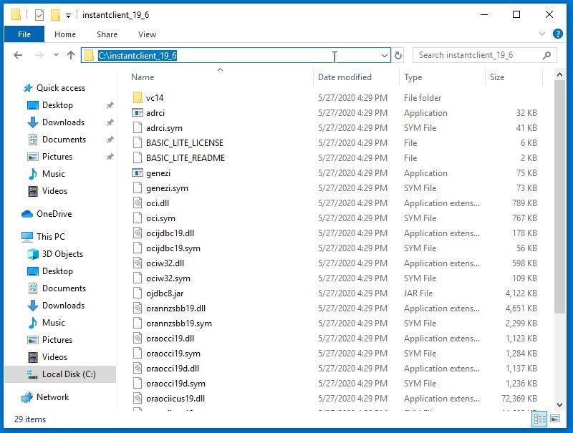Go up one folder level

click(x=71, y=55)
